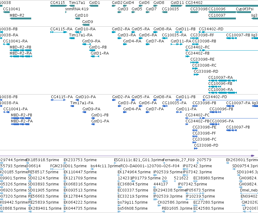
Task: Select the RC0-DA0001-120700-026-F04 label
Action: click(150, 166)
